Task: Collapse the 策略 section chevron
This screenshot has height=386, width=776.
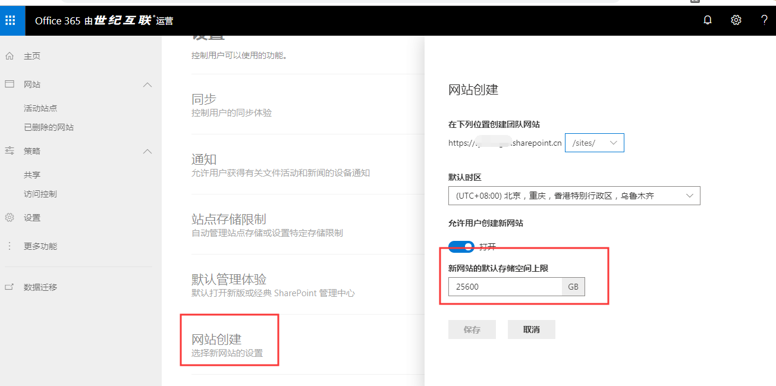Action: (148, 152)
